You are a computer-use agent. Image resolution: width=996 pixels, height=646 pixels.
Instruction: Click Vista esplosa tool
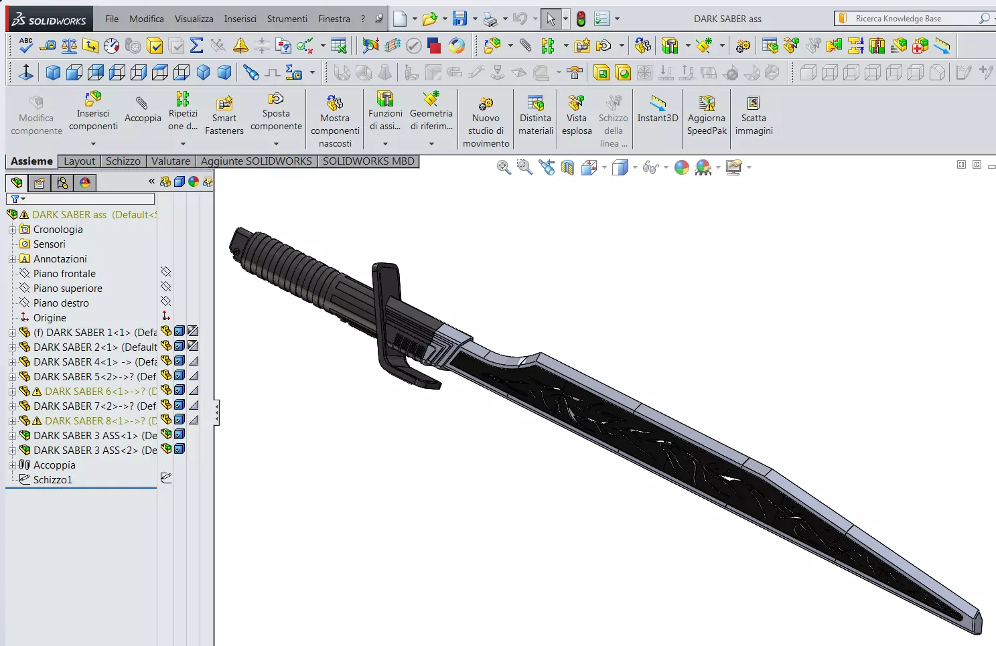(x=577, y=115)
